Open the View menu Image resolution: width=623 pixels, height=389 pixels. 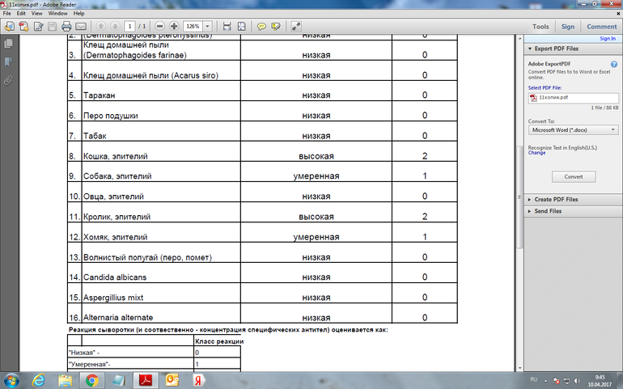point(36,14)
